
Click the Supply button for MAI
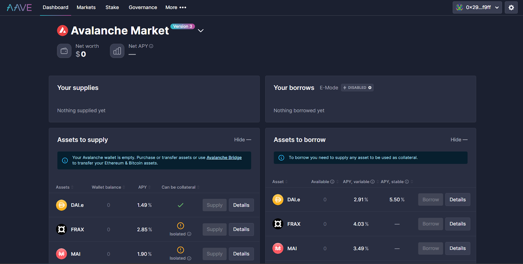click(214, 254)
